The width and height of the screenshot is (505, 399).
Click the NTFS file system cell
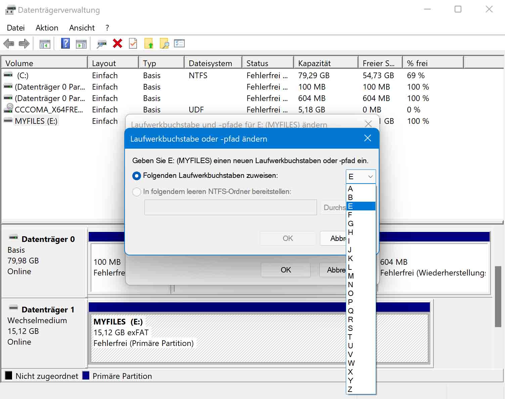click(x=198, y=76)
